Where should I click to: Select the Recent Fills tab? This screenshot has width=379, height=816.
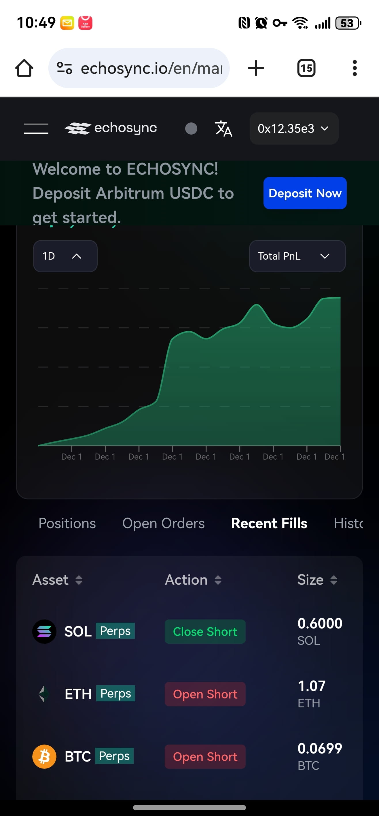(x=269, y=523)
